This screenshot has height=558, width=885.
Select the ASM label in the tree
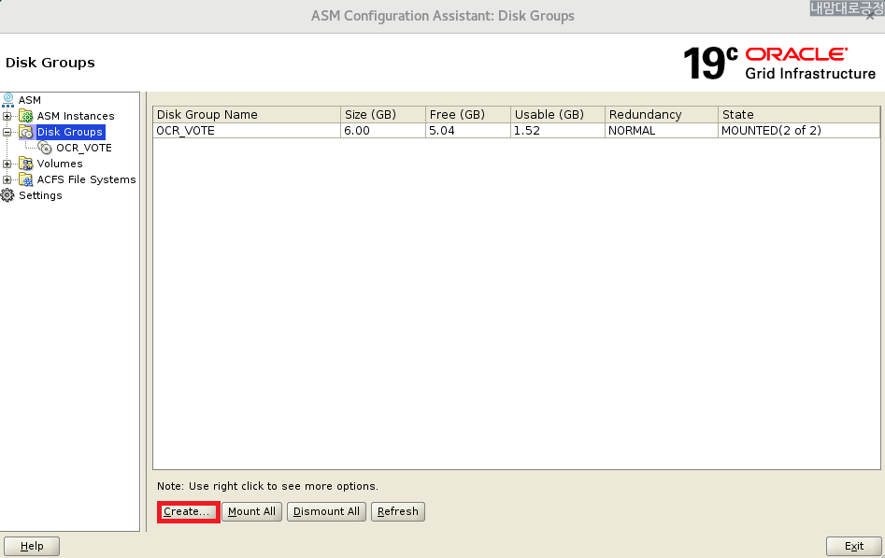point(30,100)
